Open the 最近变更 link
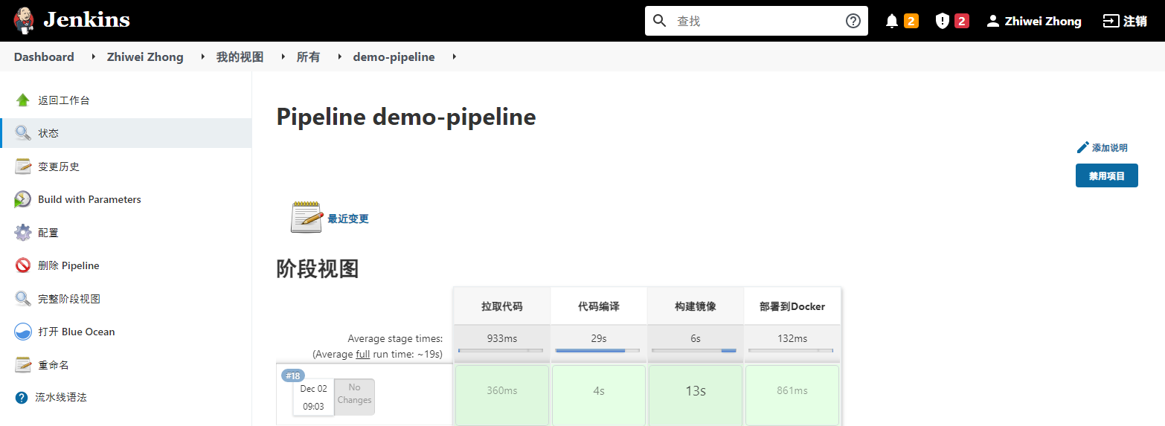 point(348,219)
